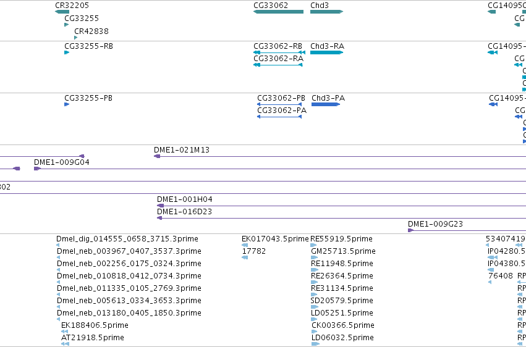
Task: Select the CG33062-PA protein feature
Action: pyautogui.click(x=279, y=117)
